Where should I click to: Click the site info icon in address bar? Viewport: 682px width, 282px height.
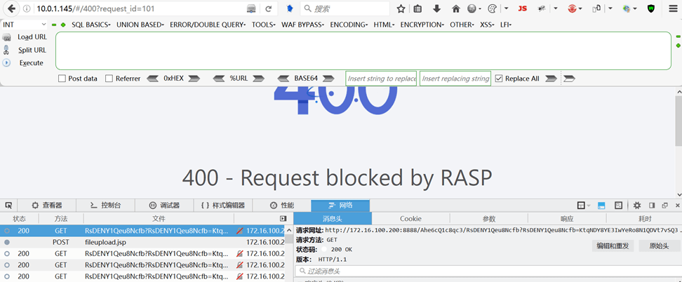27,8
